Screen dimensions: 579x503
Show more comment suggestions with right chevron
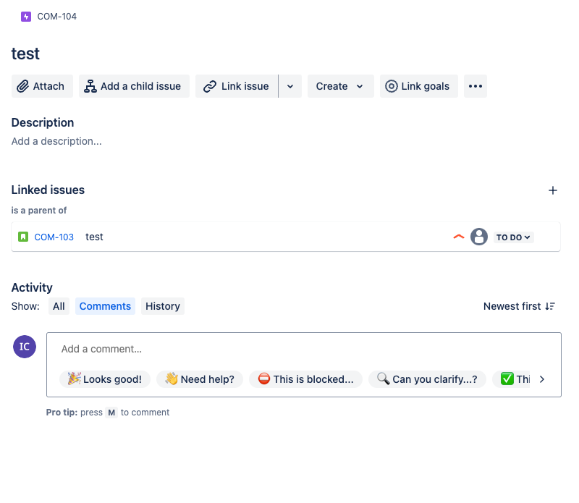(x=541, y=379)
